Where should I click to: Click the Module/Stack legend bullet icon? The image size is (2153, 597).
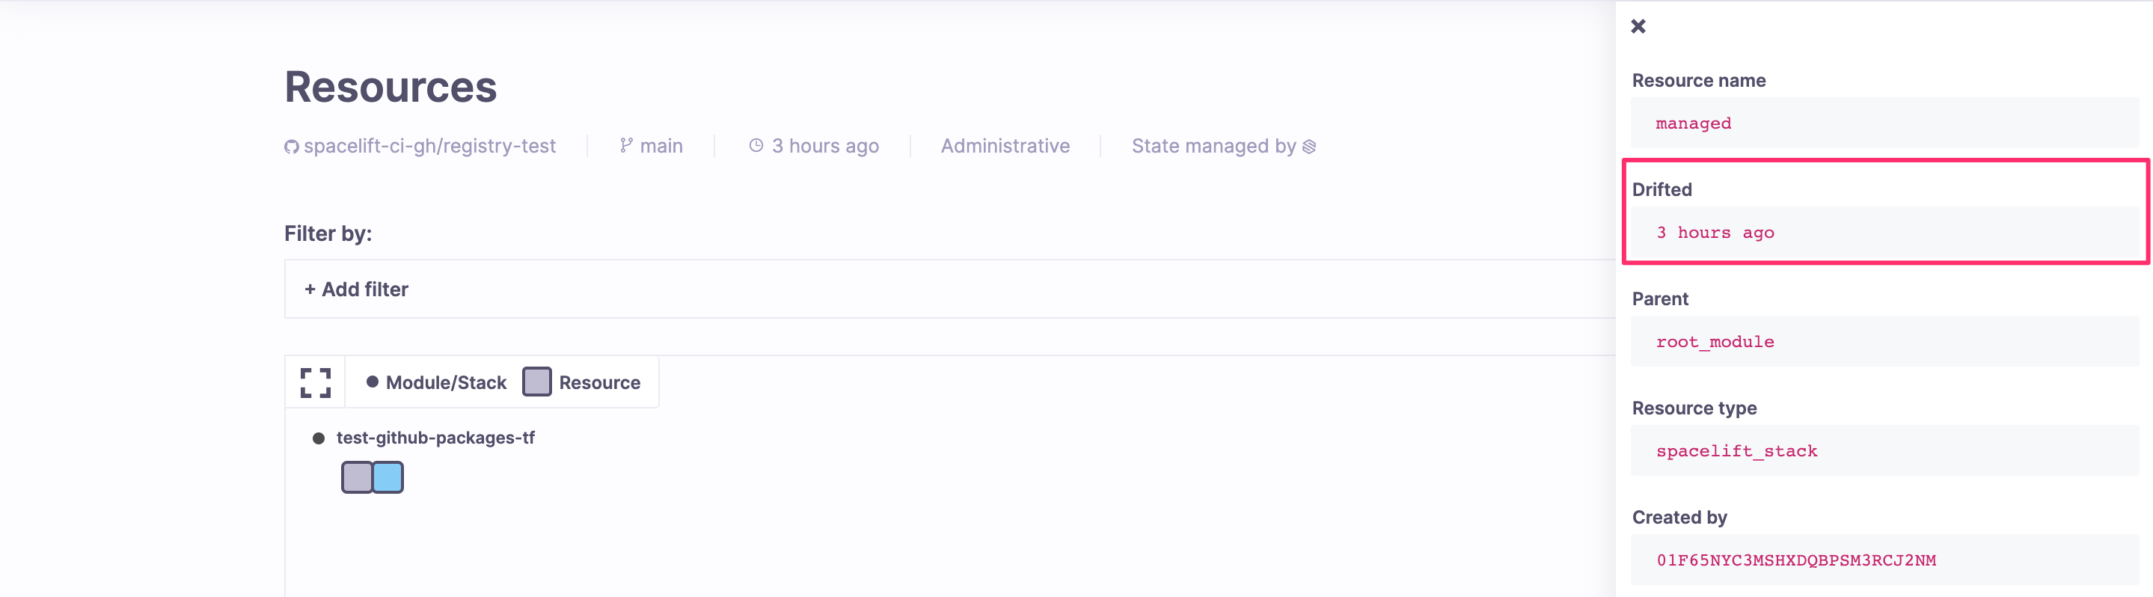(372, 382)
